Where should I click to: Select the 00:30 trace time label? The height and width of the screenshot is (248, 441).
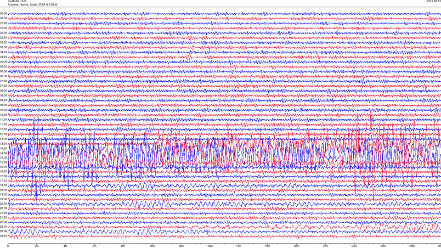tap(3, 18)
